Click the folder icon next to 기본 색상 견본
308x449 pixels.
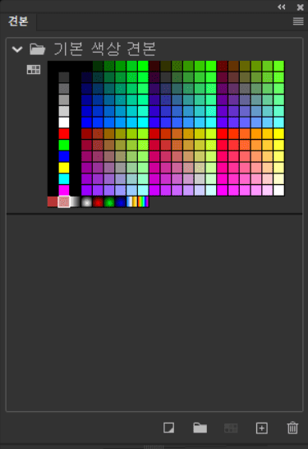pos(38,49)
